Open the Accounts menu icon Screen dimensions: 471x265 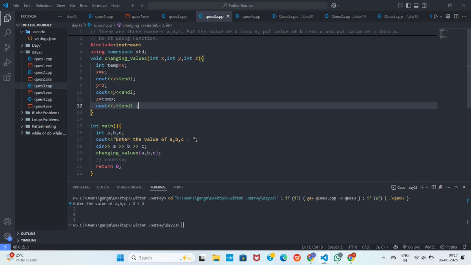point(7,222)
